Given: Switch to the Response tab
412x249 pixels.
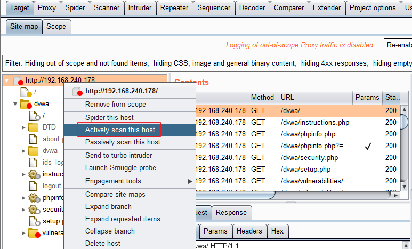Looking at the screenshot, I should point(231,213).
